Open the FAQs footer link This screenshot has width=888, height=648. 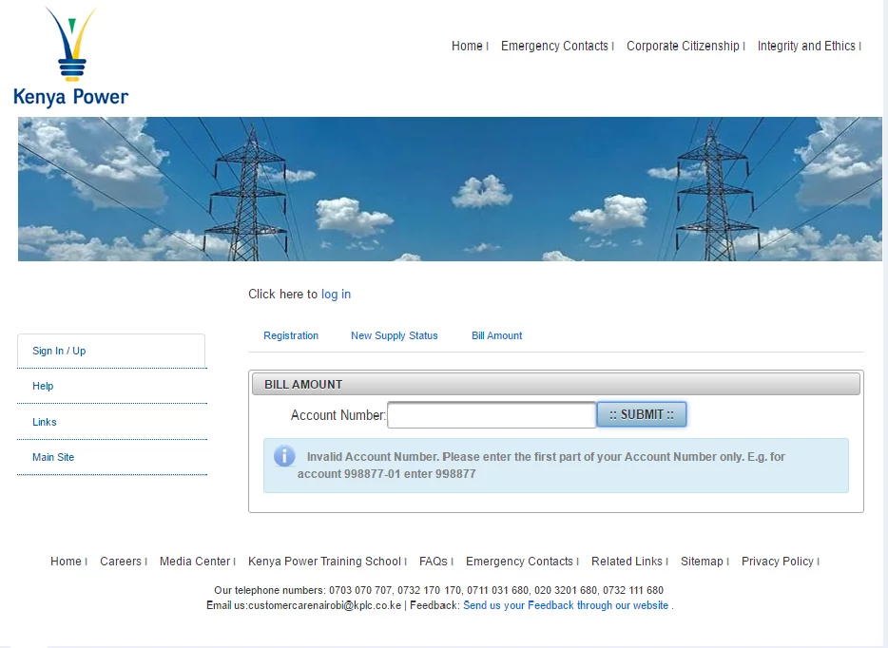click(x=434, y=562)
